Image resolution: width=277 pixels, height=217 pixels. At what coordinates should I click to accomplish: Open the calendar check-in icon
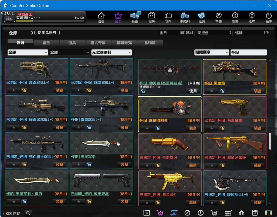(255, 213)
